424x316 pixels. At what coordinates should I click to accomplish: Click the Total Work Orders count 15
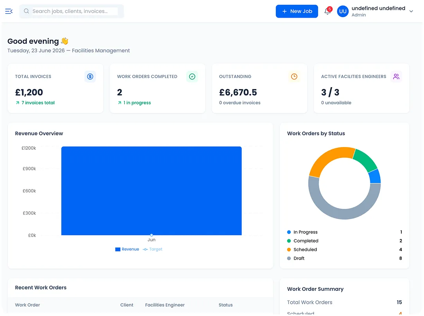(399, 302)
